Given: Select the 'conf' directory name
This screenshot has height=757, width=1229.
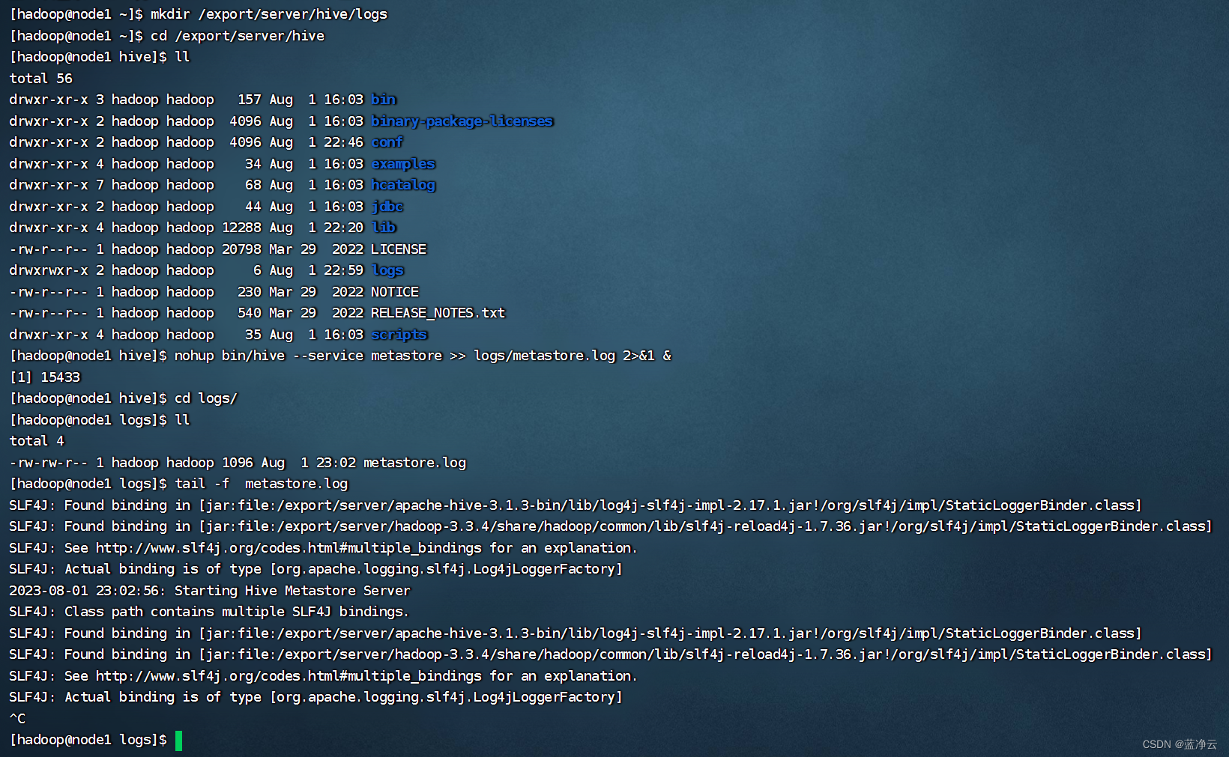Looking at the screenshot, I should click(x=387, y=142).
